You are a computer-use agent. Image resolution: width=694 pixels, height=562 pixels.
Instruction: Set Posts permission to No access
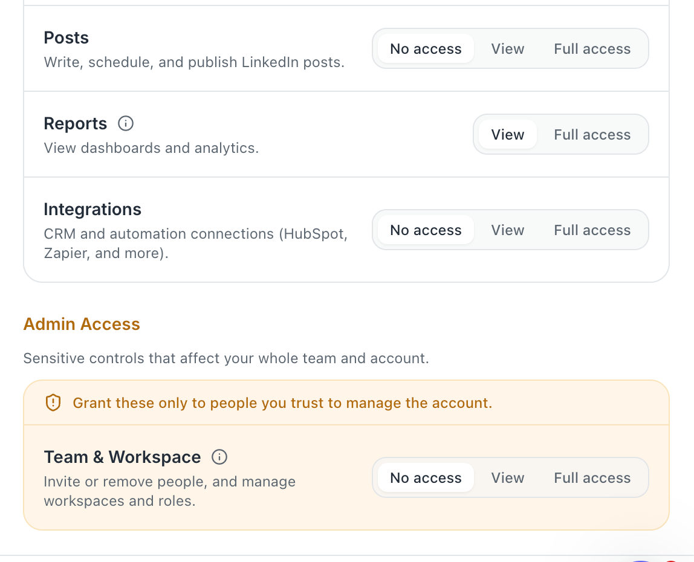[426, 49]
